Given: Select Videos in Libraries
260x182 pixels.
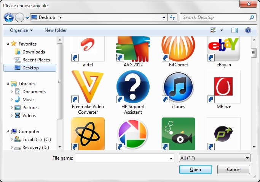Looking at the screenshot, I should (x=25, y=115).
